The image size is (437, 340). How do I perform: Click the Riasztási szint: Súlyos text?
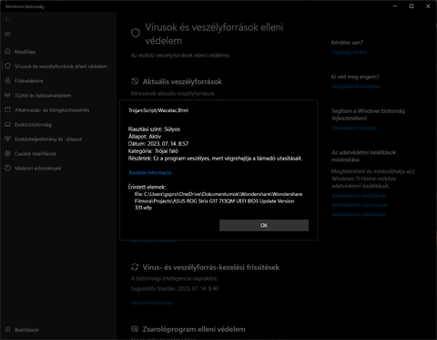[x=154, y=129]
